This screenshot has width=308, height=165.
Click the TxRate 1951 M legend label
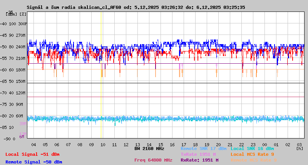(198, 154)
